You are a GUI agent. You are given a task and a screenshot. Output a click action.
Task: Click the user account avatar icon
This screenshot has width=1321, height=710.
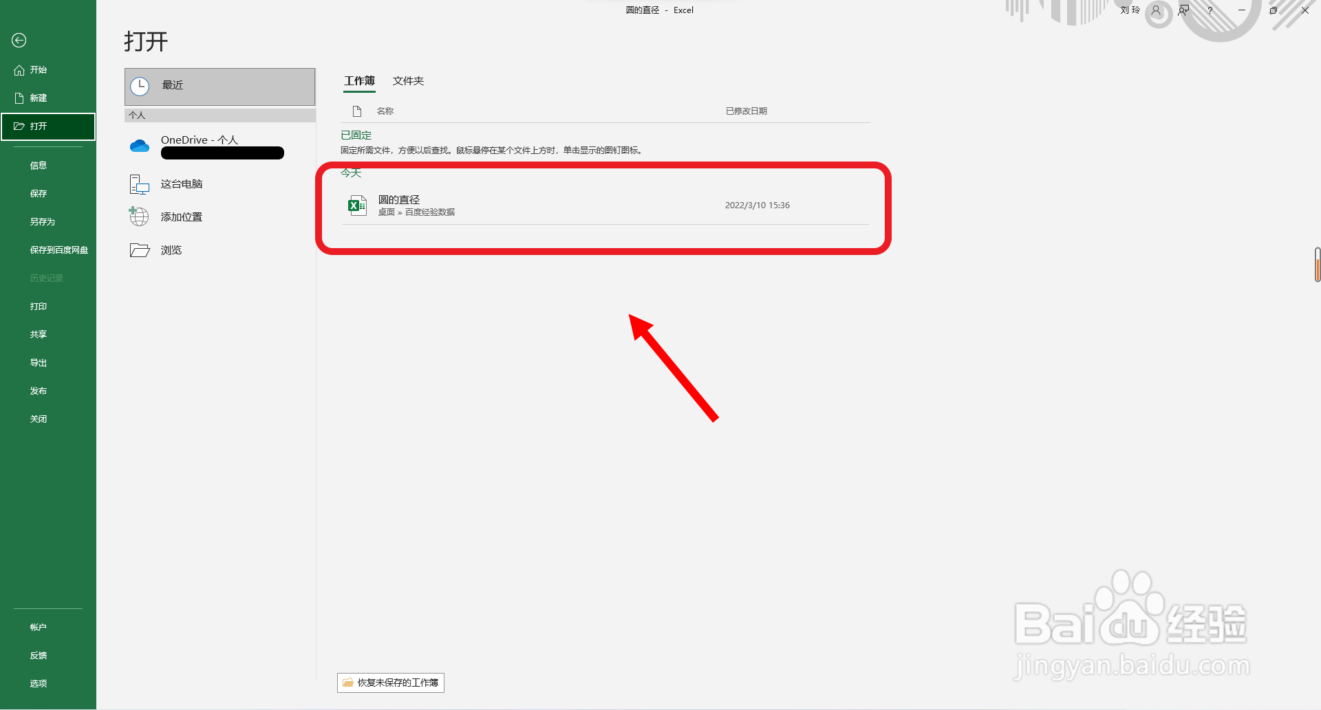[1156, 10]
